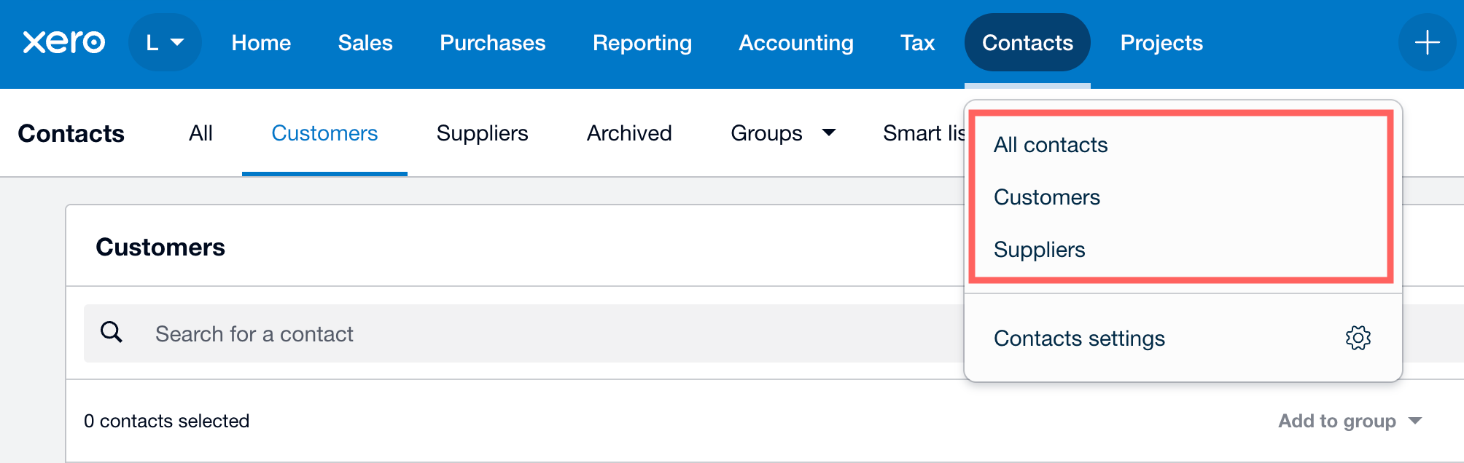The width and height of the screenshot is (1464, 463).
Task: Click the plus create-new icon
Action: point(1426,42)
